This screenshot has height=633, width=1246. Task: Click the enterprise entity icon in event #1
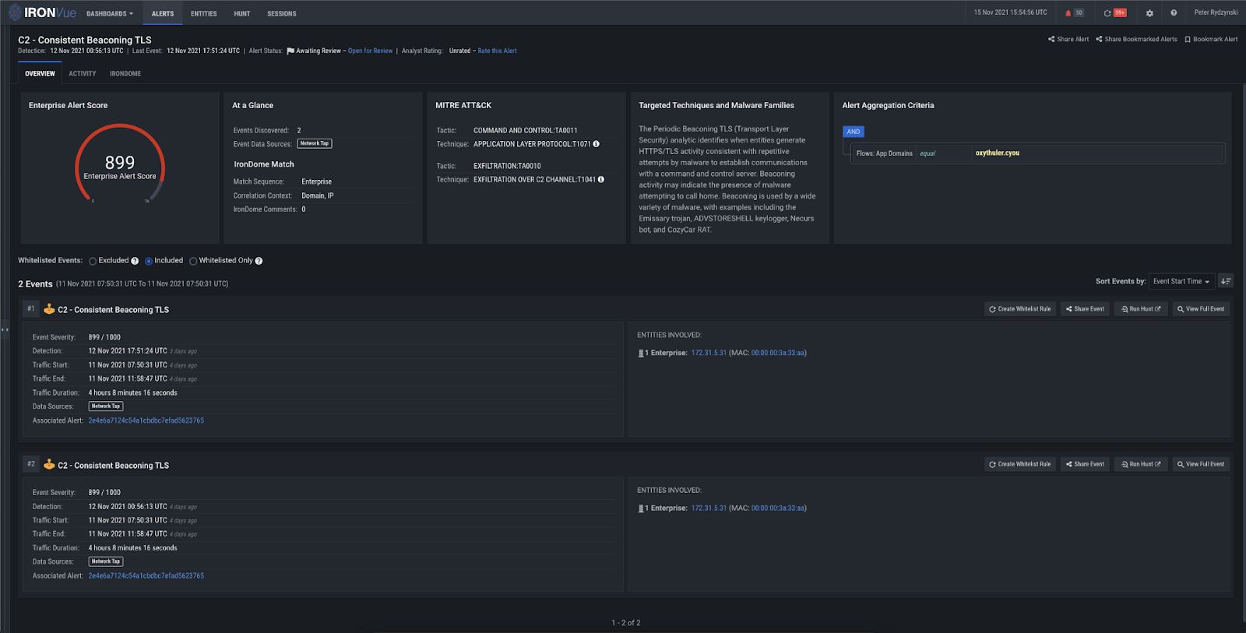pyautogui.click(x=641, y=353)
